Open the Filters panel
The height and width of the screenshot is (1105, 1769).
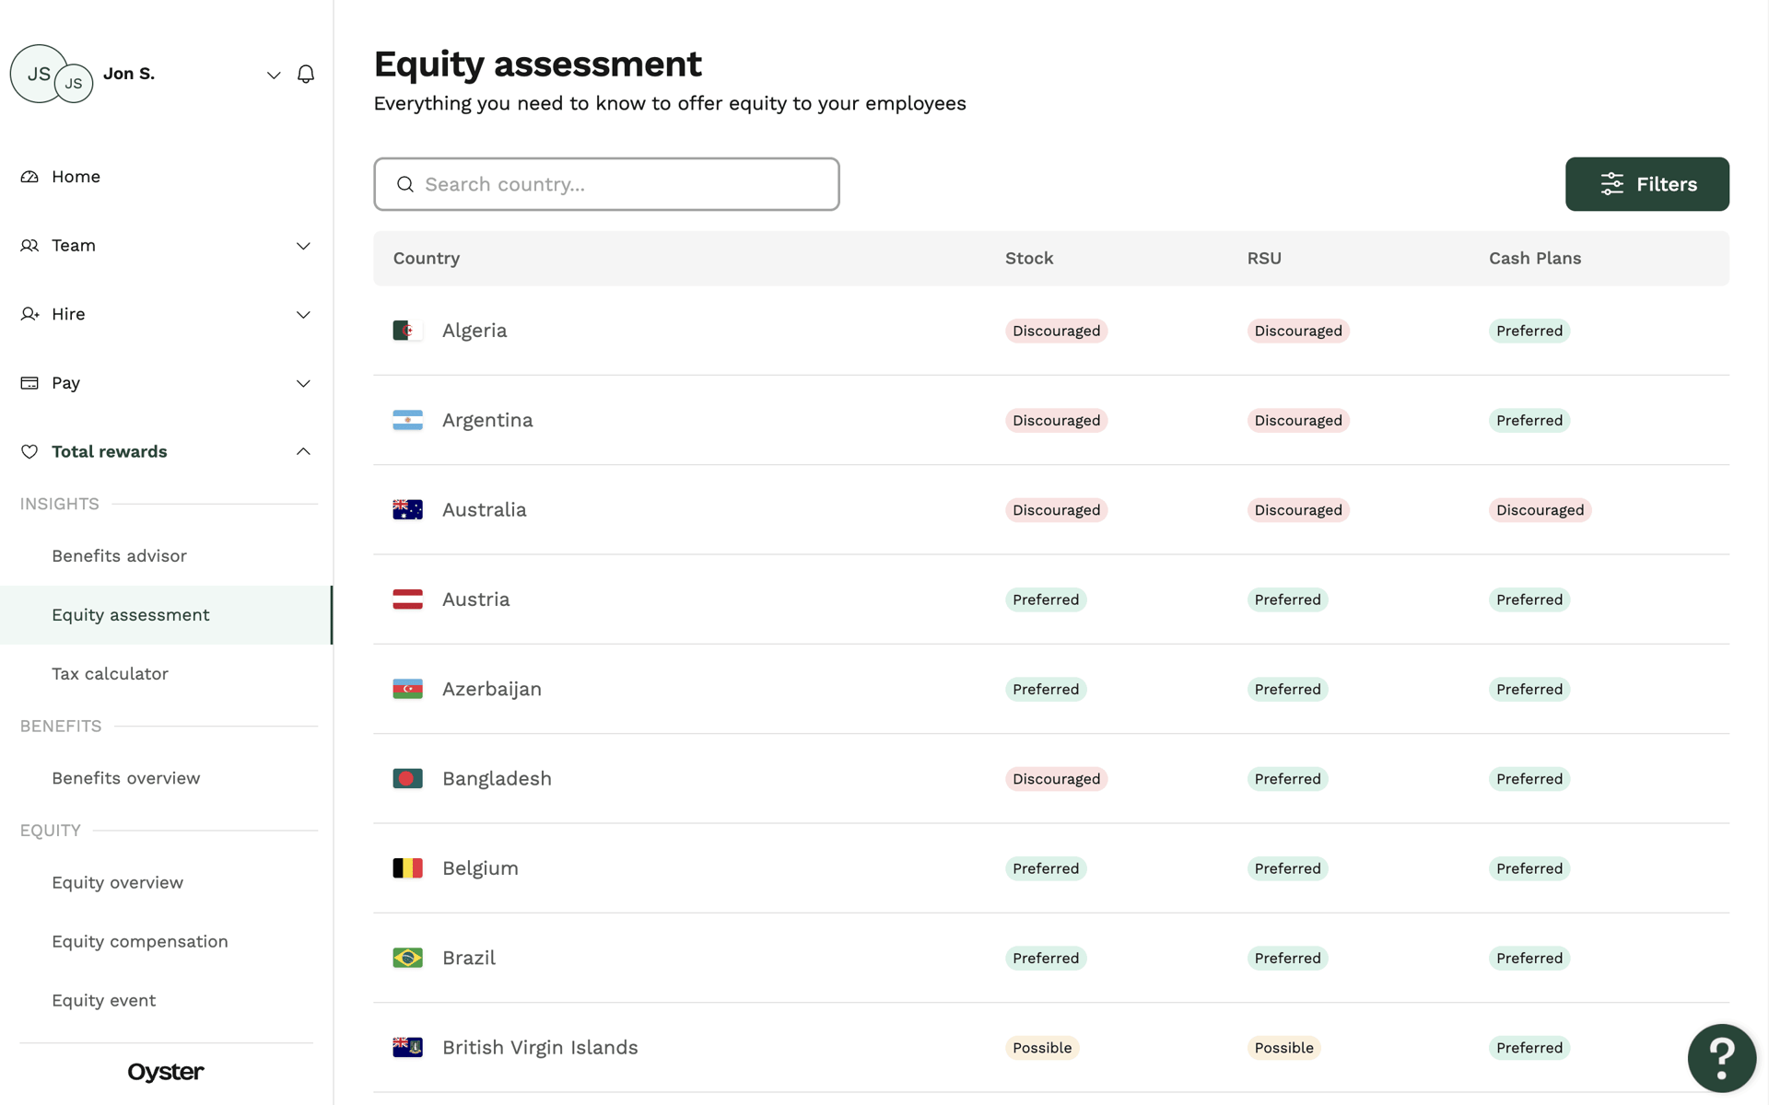[1646, 184]
